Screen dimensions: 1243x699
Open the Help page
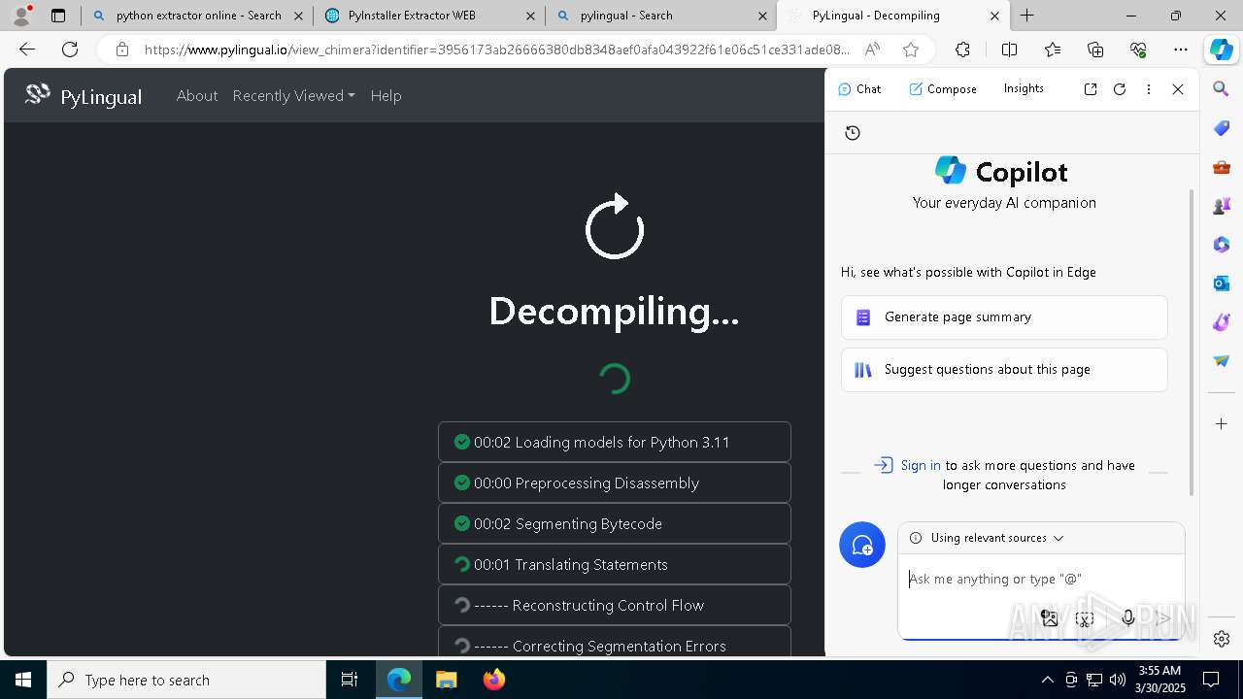tap(386, 95)
